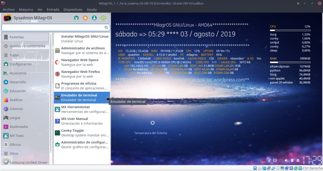
Task: Click the VirtualBox USB status icon
Action: (273, 168)
